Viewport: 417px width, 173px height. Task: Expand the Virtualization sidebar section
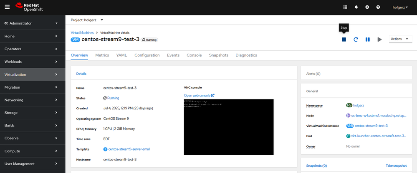point(32,74)
